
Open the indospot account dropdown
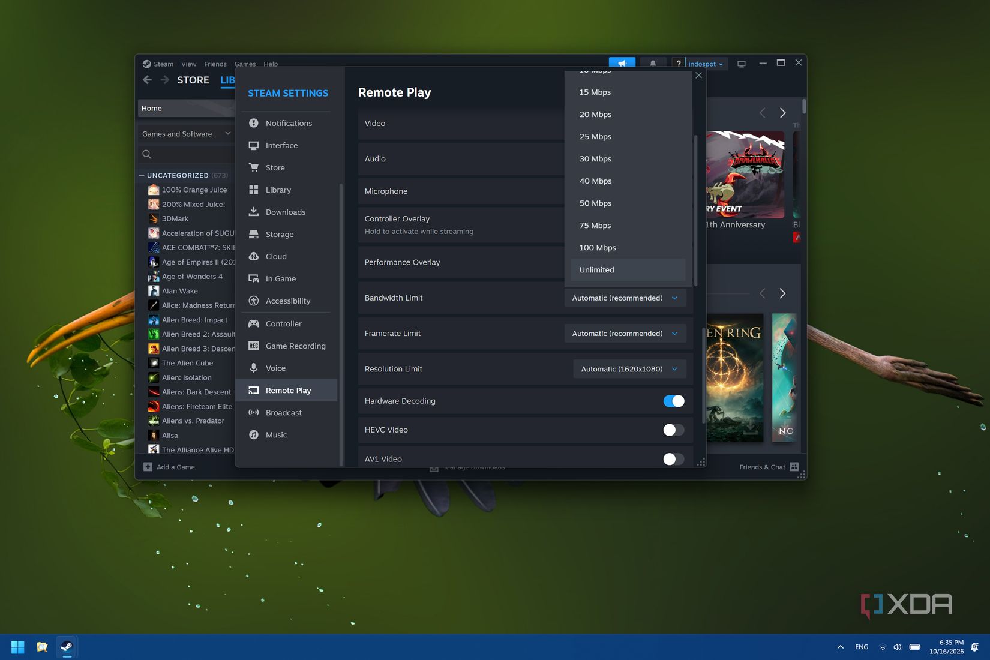coord(706,64)
